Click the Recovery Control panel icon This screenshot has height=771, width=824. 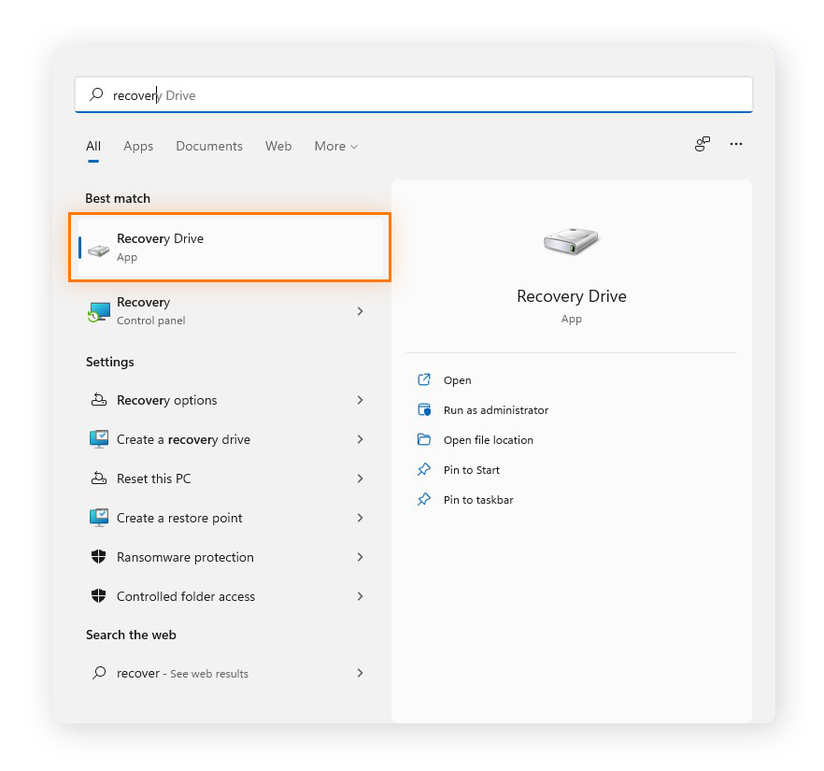pos(98,310)
